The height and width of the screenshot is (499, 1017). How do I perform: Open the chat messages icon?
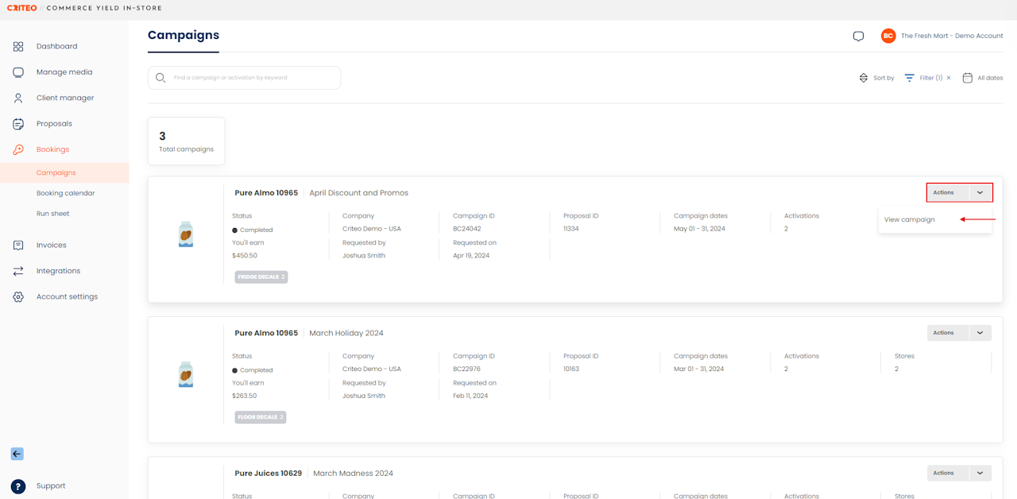858,37
